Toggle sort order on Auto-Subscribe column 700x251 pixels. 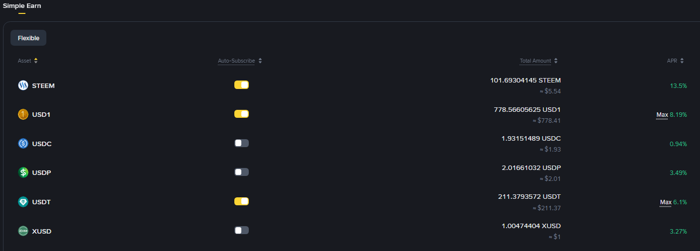click(260, 61)
